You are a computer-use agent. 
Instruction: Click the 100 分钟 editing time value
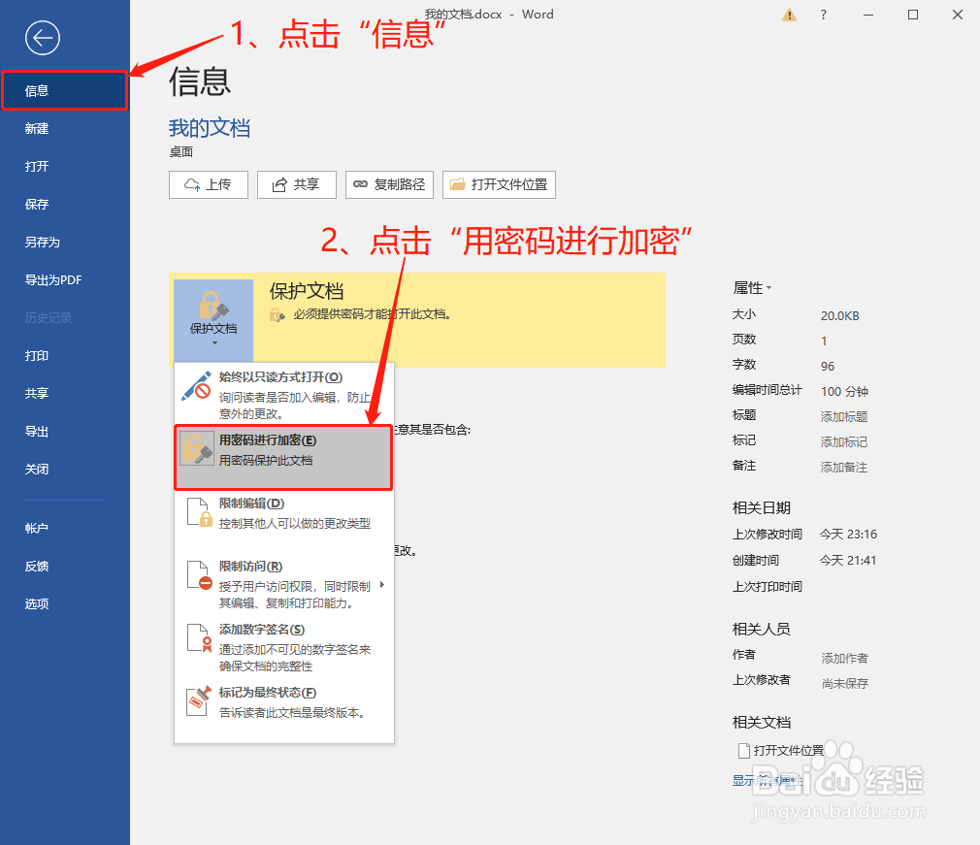point(844,391)
